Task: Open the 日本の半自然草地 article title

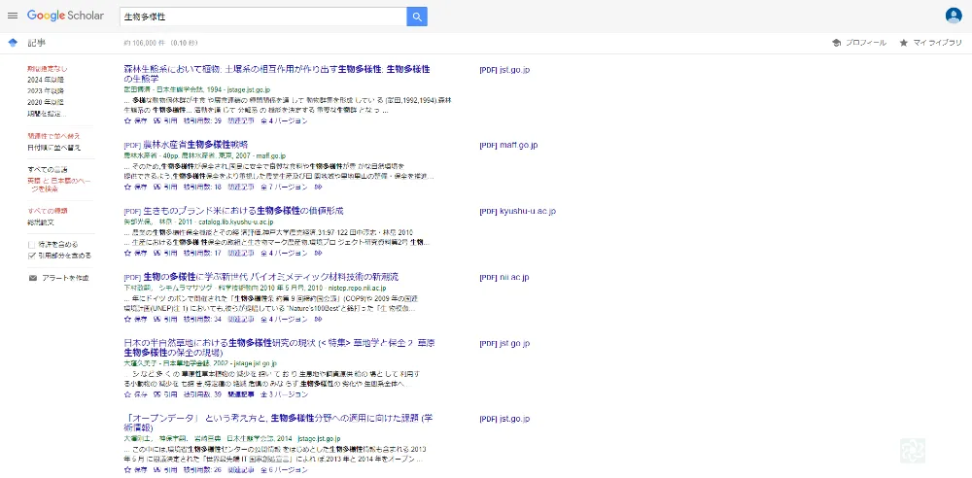Action: tap(280, 348)
